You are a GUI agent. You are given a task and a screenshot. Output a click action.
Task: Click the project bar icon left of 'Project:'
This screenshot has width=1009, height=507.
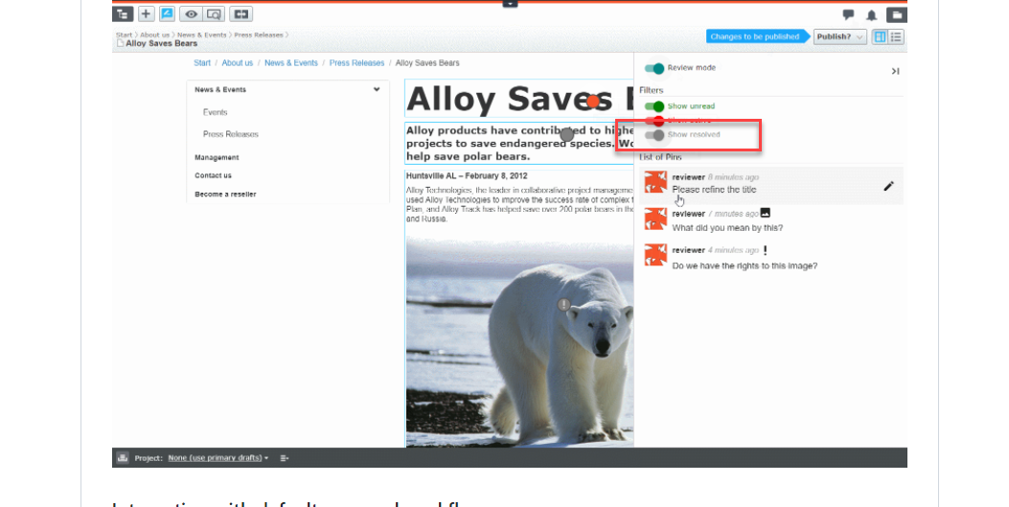coord(123,458)
